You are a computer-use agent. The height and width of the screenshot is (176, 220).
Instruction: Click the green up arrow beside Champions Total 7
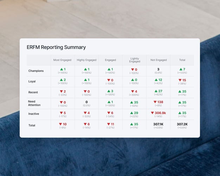(x=181, y=69)
